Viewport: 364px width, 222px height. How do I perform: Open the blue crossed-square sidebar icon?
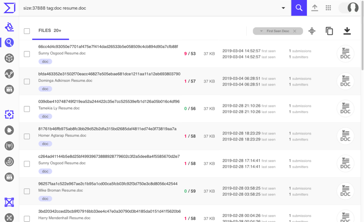[9, 202]
